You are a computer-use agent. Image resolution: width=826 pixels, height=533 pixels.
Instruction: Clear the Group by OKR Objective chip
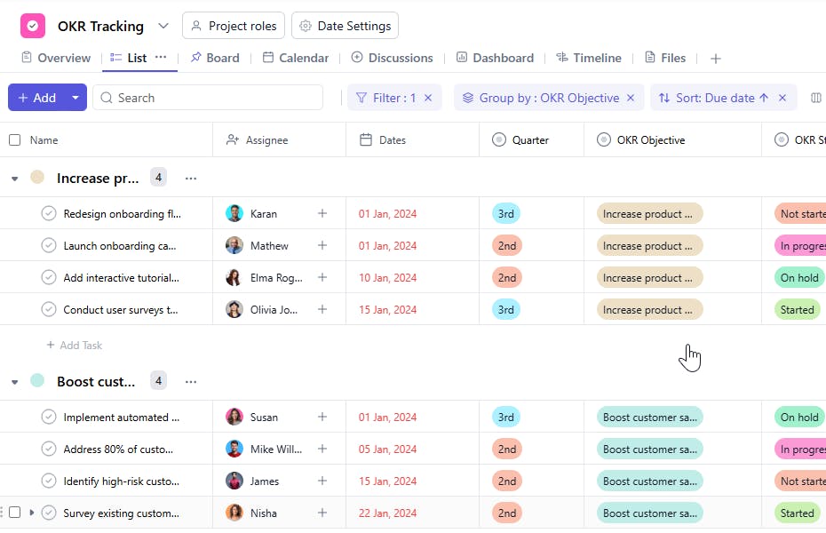click(x=631, y=98)
